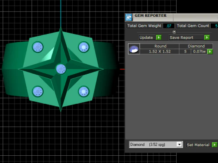Image resolution: width=218 pixels, height=163 pixels.
Task: Click the Total Gem Count label
Action: coord(193,26)
